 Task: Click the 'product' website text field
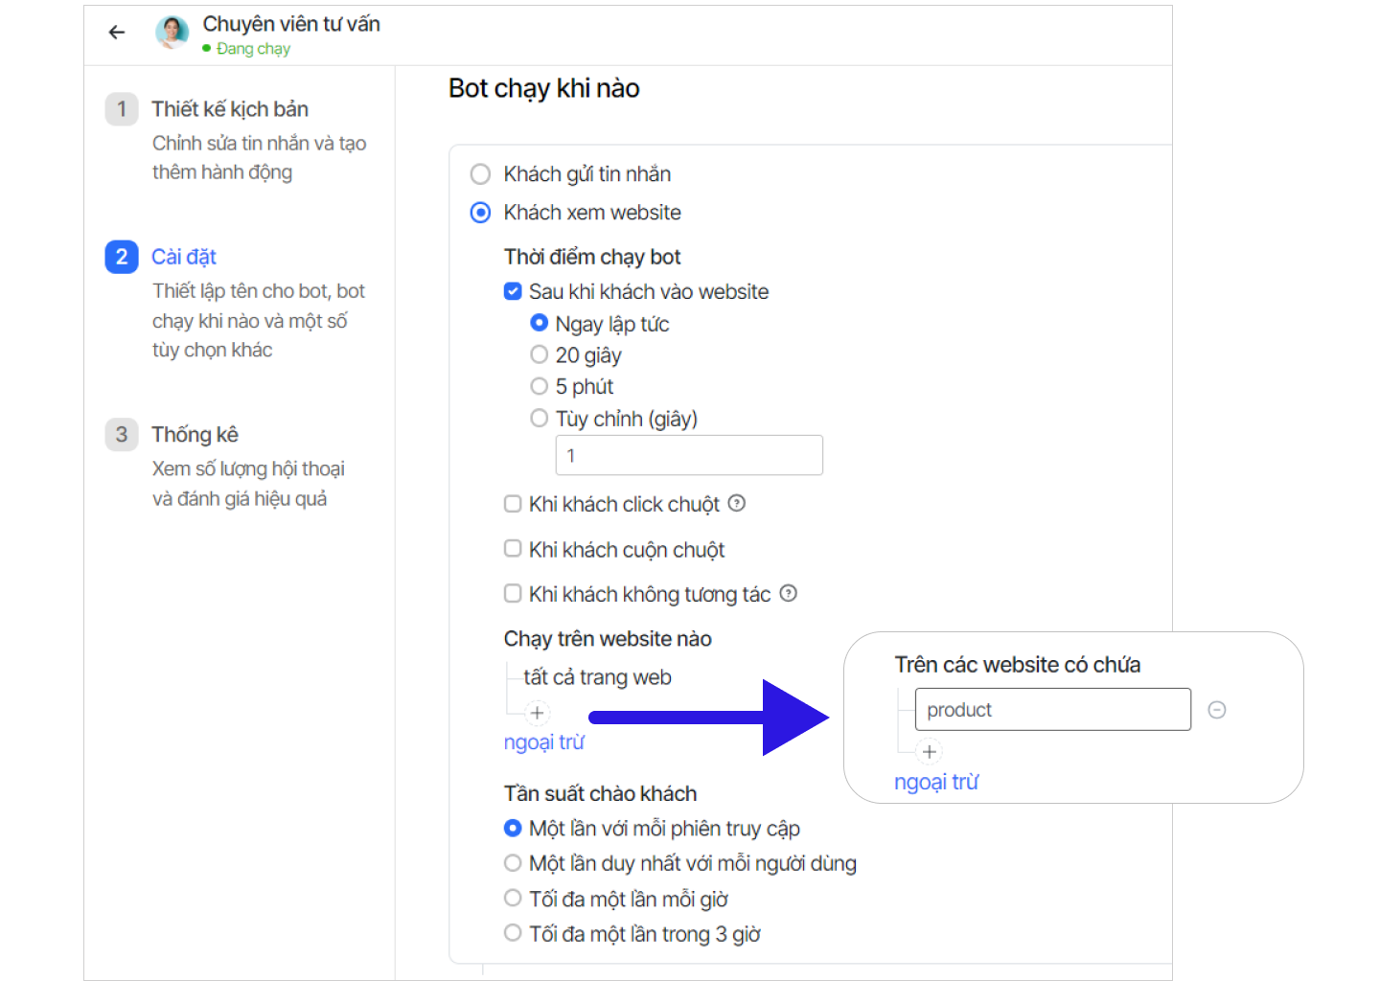pyautogui.click(x=1052, y=710)
